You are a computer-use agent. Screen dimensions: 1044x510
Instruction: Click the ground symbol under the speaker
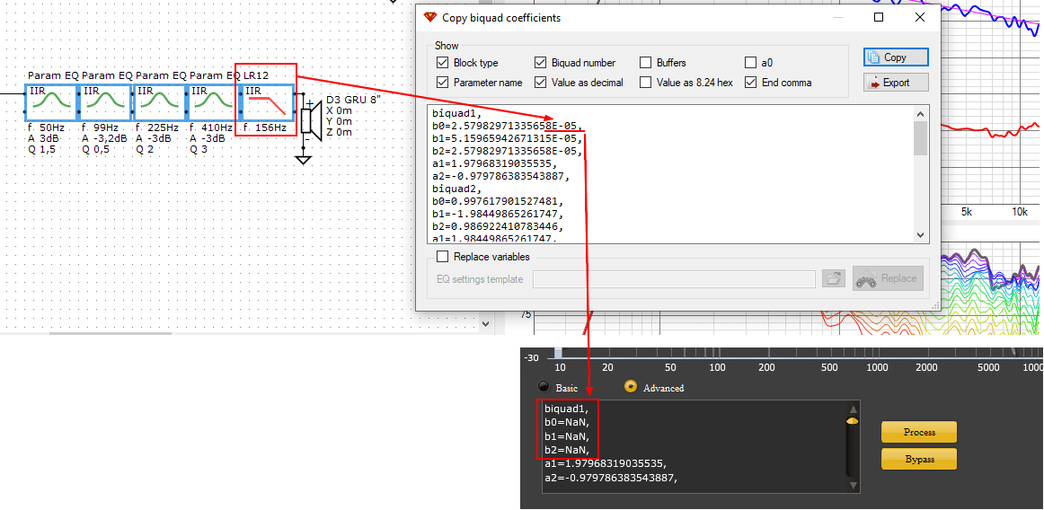tap(303, 160)
